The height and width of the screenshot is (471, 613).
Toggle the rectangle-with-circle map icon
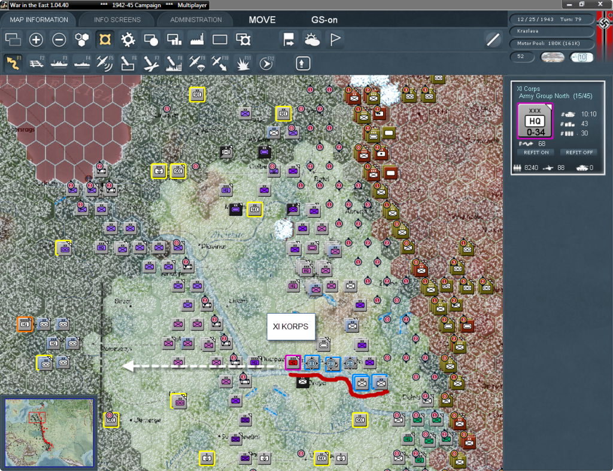[x=151, y=39]
